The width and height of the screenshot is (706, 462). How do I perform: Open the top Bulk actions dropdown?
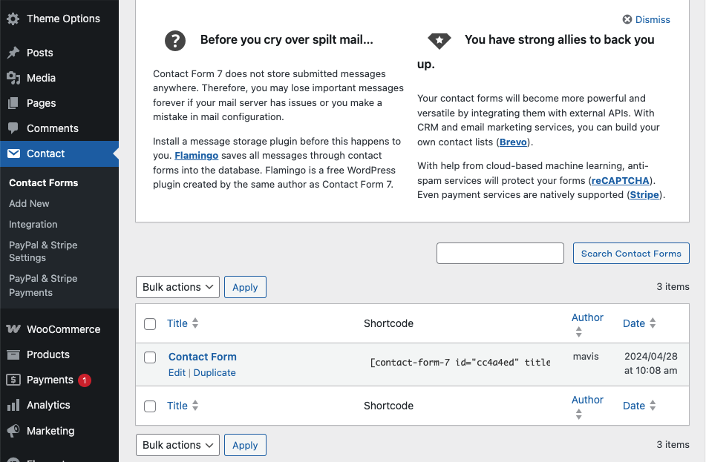pos(177,287)
